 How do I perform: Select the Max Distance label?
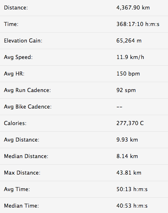click(x=22, y=173)
